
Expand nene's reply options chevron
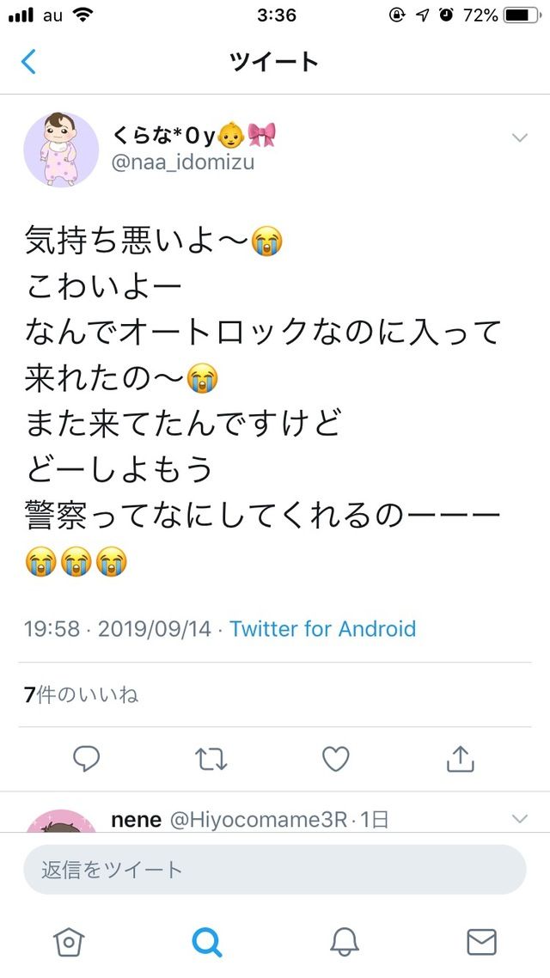[519, 818]
